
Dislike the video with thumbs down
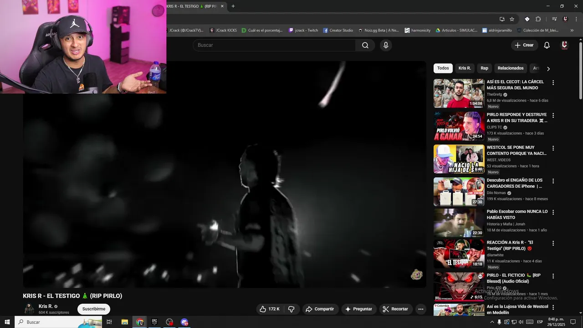[291, 309]
